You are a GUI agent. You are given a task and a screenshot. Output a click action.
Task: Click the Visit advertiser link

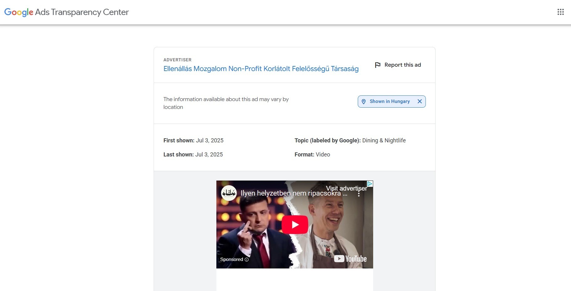[x=346, y=188]
